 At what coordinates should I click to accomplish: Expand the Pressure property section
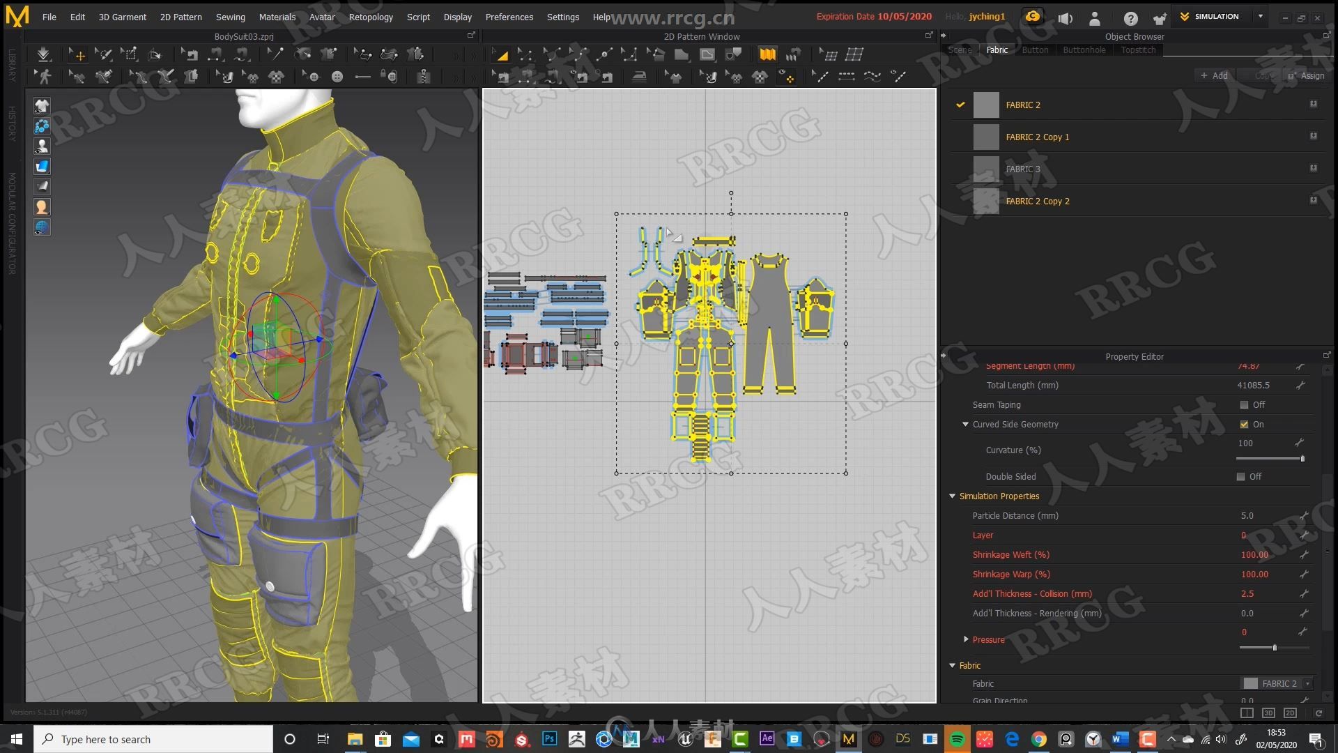[966, 639]
